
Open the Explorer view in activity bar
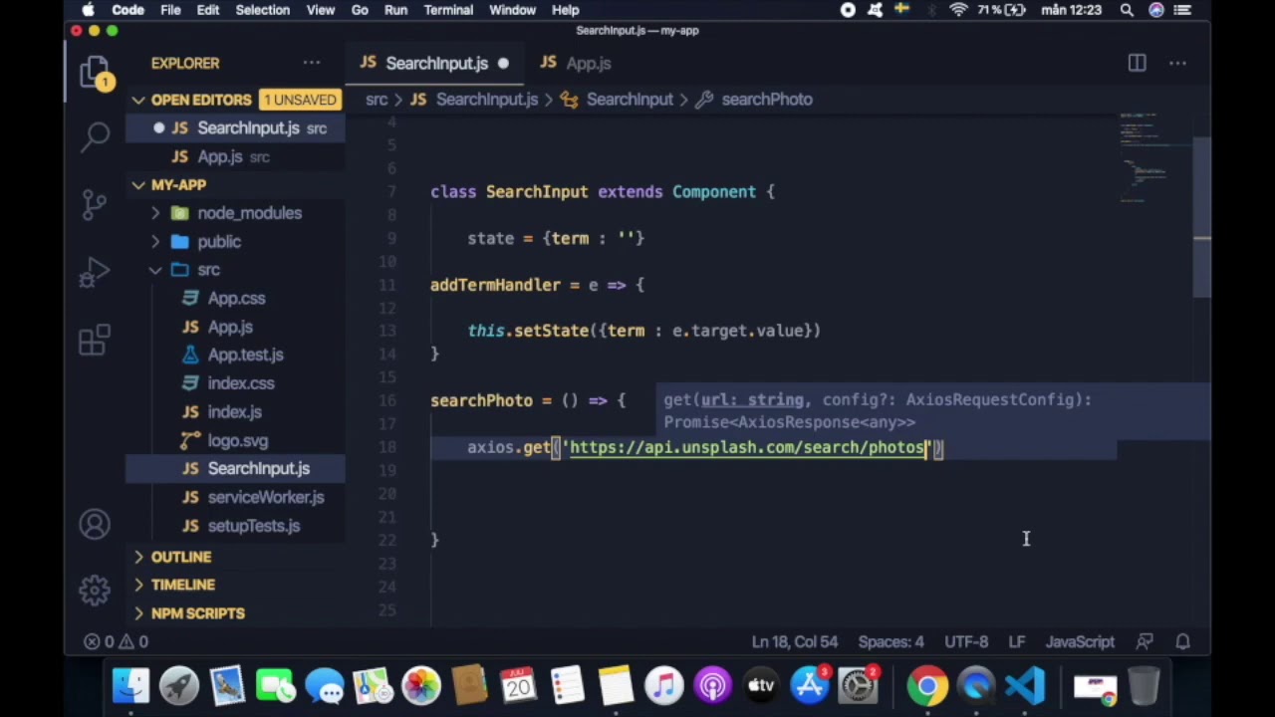(95, 73)
